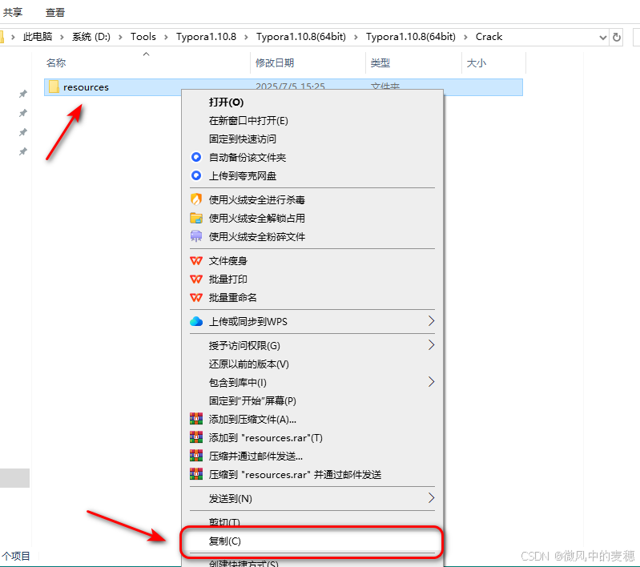Sort by the 大小 column header
This screenshot has height=567, width=640.
pyautogui.click(x=477, y=62)
